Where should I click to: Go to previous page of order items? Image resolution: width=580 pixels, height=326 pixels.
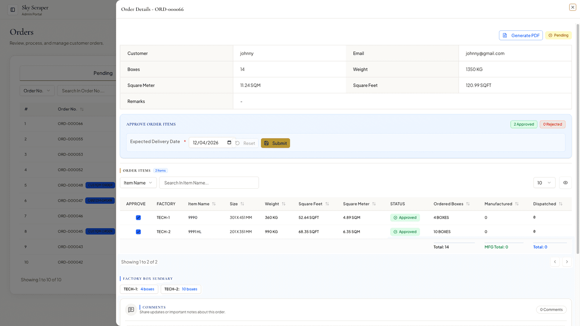coord(555,262)
